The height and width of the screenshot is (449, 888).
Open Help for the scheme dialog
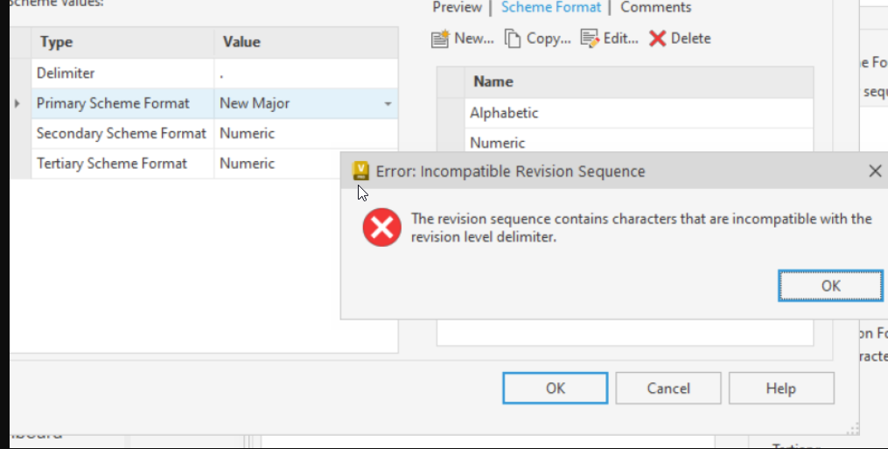coord(780,388)
